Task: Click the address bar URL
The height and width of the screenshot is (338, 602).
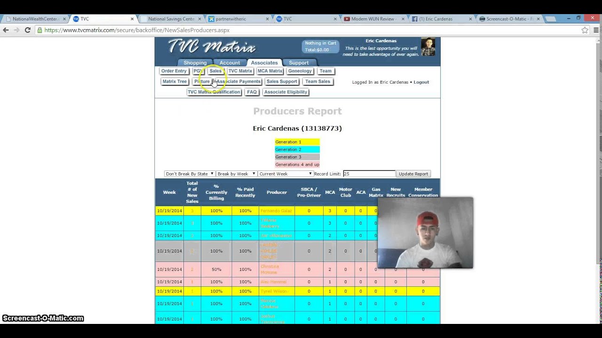Action: pyautogui.click(x=137, y=30)
